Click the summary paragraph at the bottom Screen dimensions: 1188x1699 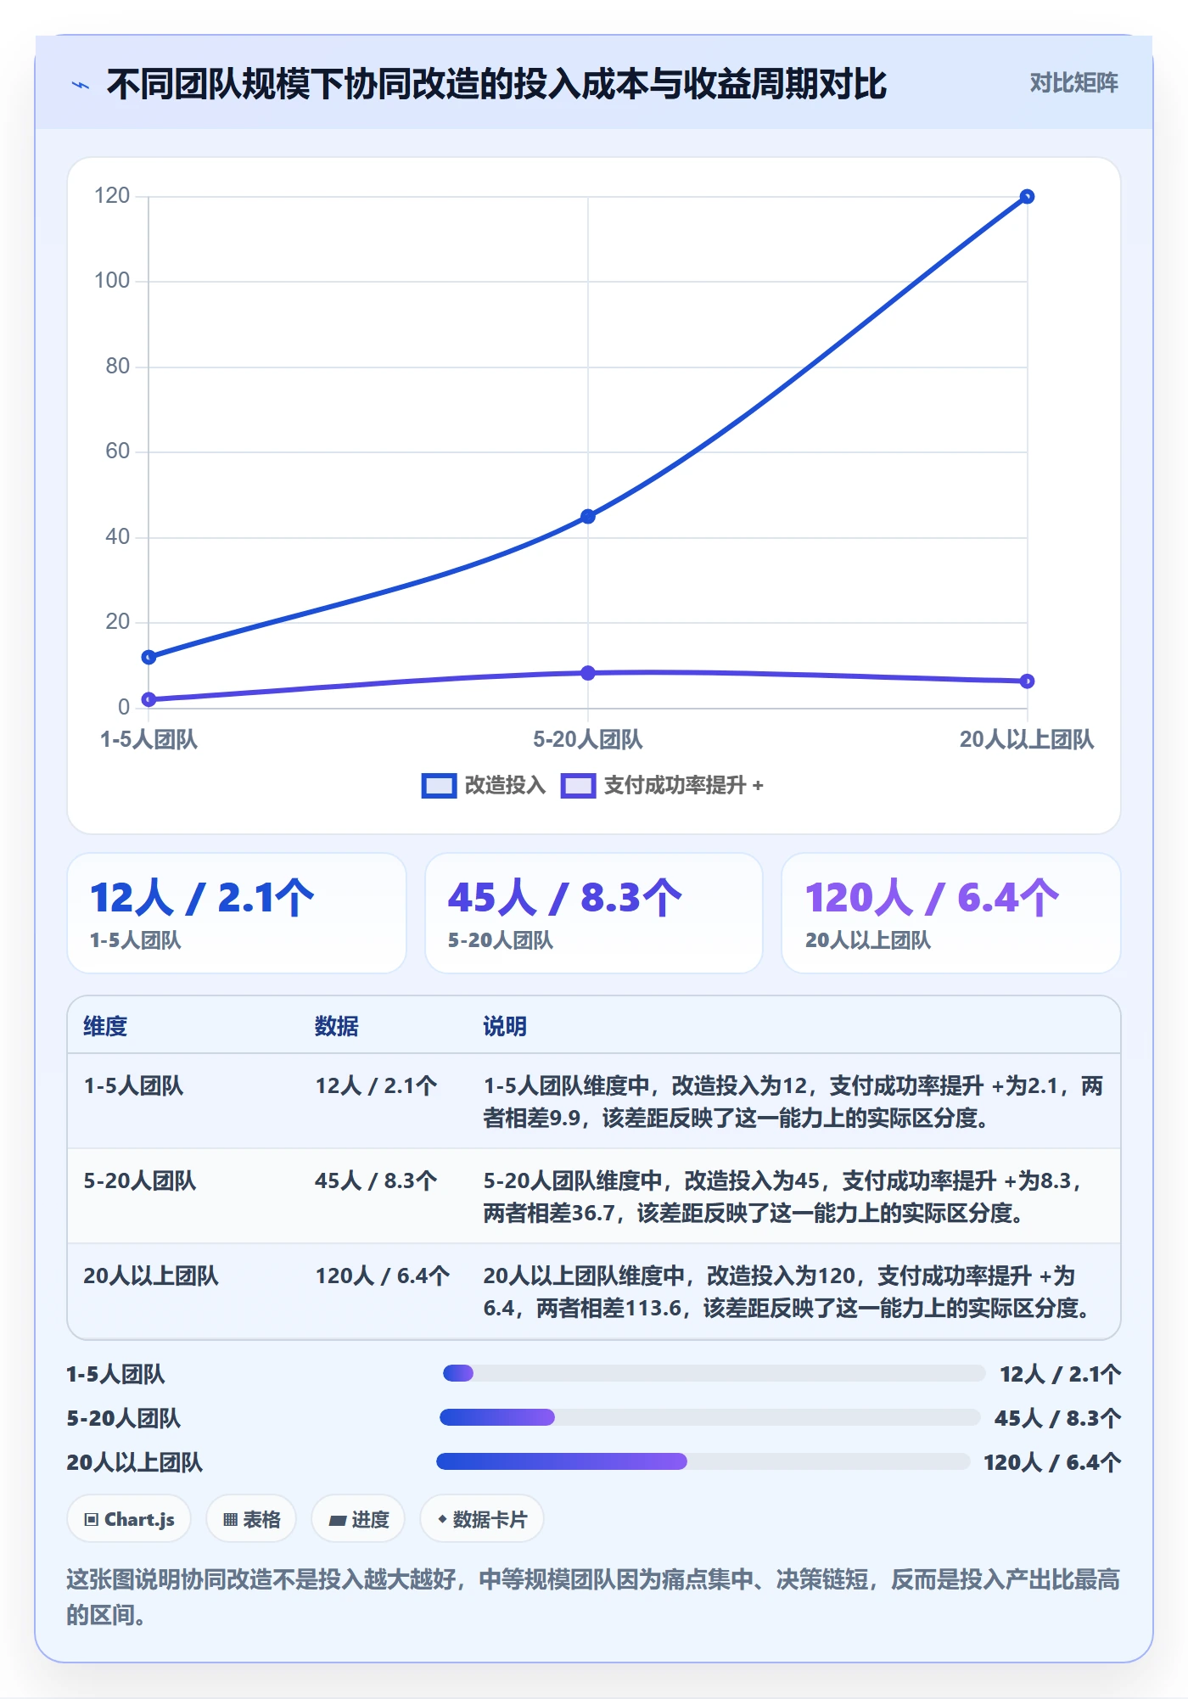[x=593, y=1597]
